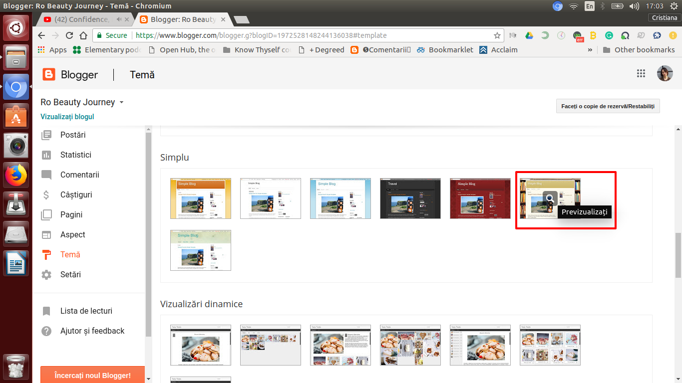
Task: Click the Lista de lecturi bookmark icon
Action: pos(46,311)
